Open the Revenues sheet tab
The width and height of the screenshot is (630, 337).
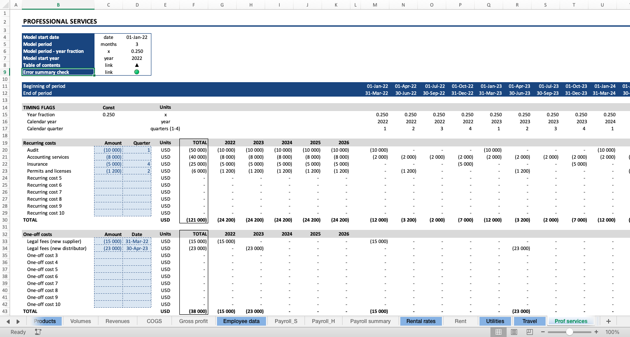tap(118, 321)
